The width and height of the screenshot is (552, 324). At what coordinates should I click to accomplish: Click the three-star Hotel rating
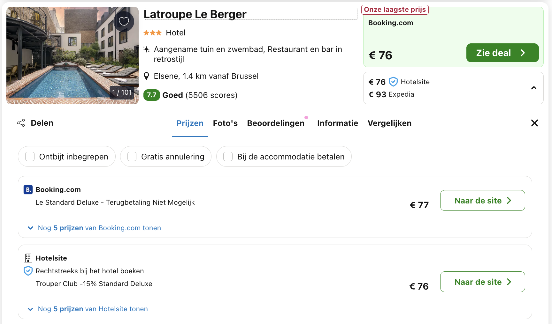(x=153, y=32)
